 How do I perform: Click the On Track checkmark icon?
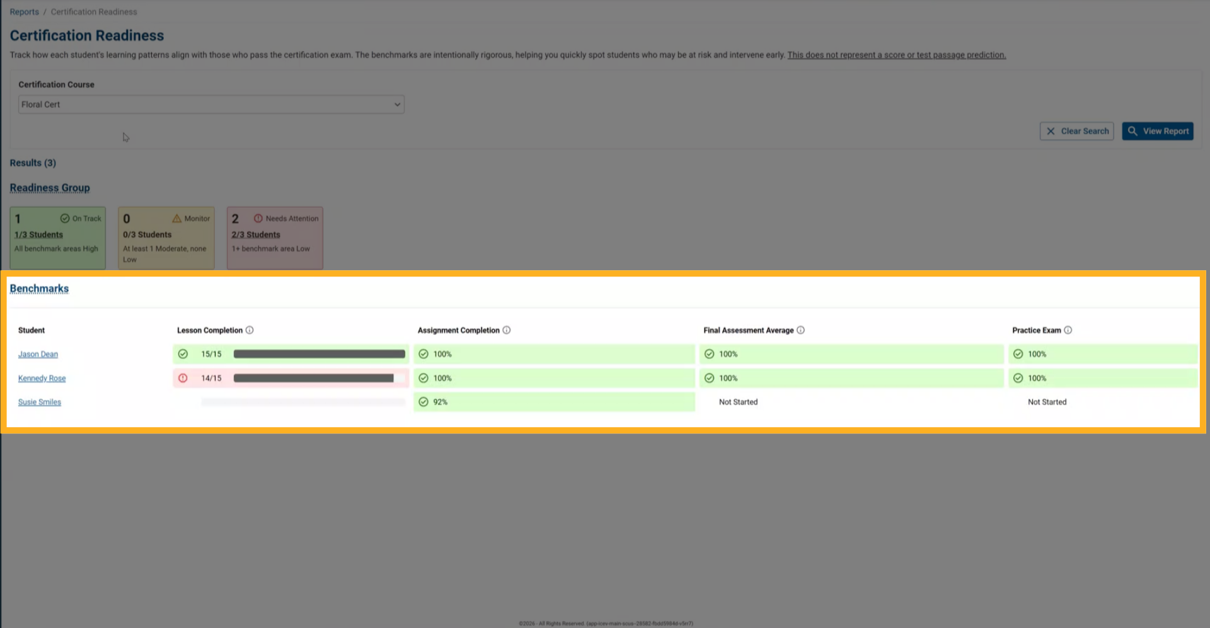pos(65,219)
